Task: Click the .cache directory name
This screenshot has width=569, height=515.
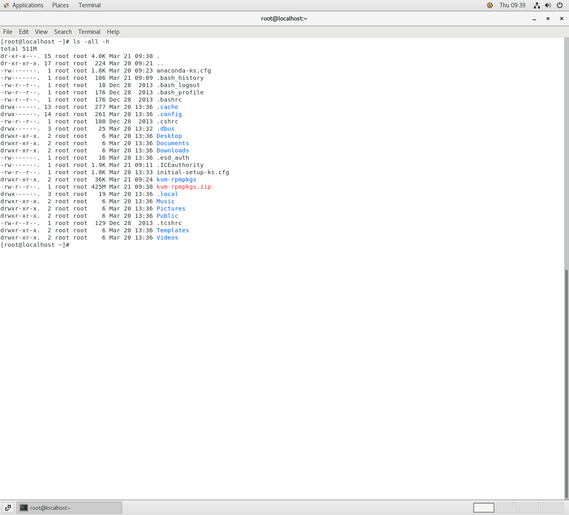Action: point(167,107)
